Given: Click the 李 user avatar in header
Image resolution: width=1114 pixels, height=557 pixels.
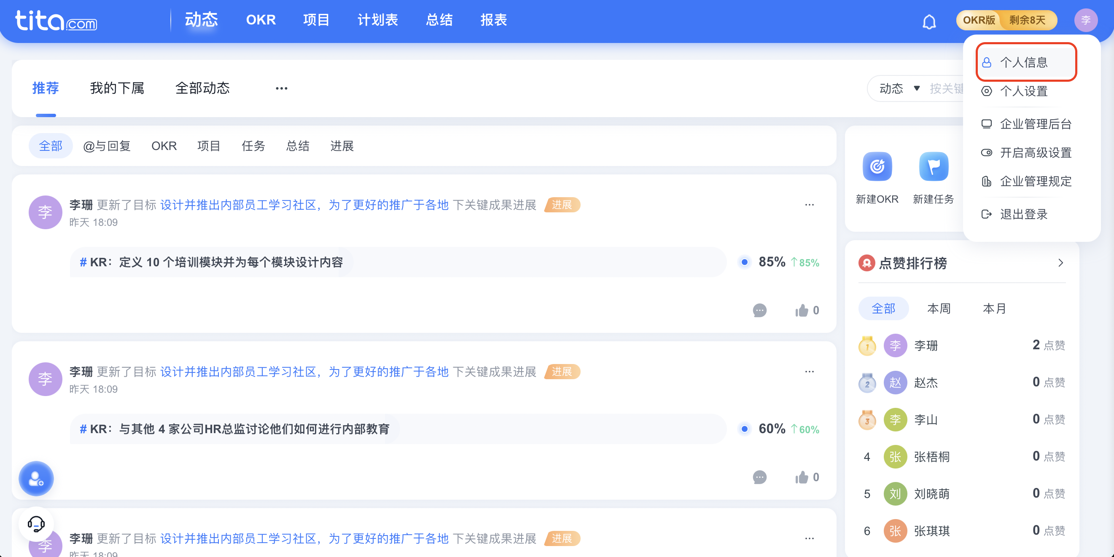Looking at the screenshot, I should coord(1085,20).
